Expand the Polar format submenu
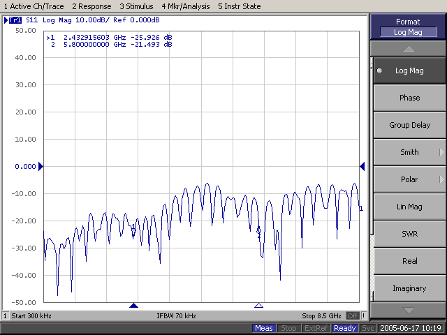Viewport: 447px width, 335px height. (409, 179)
